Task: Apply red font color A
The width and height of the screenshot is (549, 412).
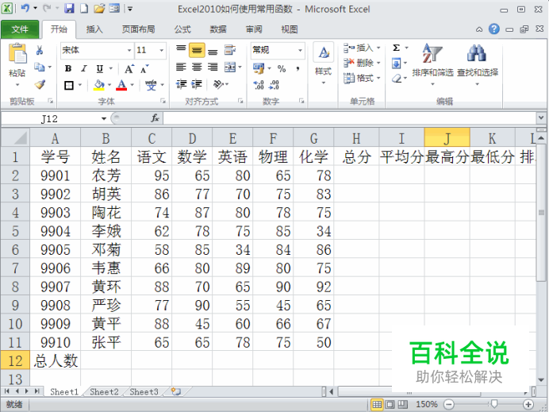Action: pyautogui.click(x=121, y=85)
